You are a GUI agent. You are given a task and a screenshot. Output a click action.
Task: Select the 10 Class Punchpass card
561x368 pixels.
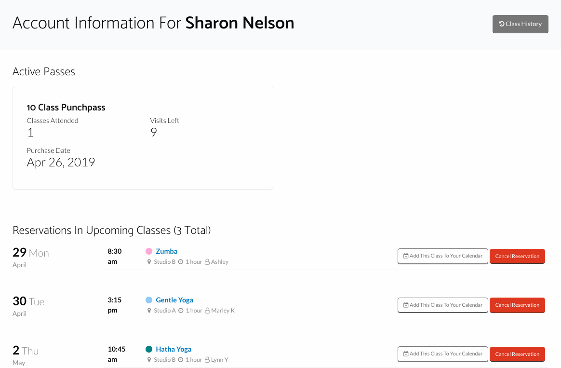coord(143,138)
